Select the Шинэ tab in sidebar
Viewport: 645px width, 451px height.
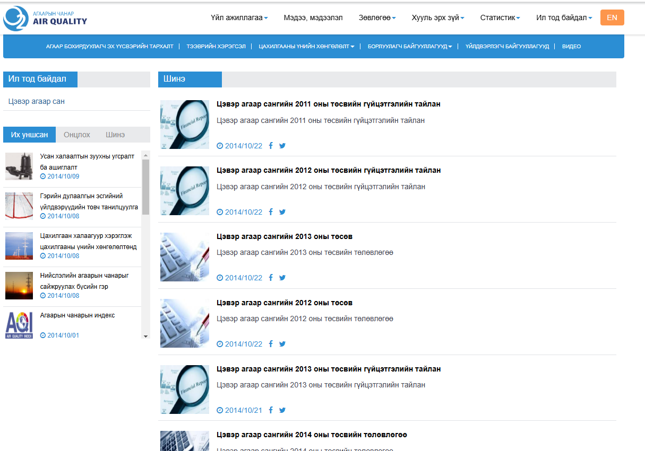(115, 135)
